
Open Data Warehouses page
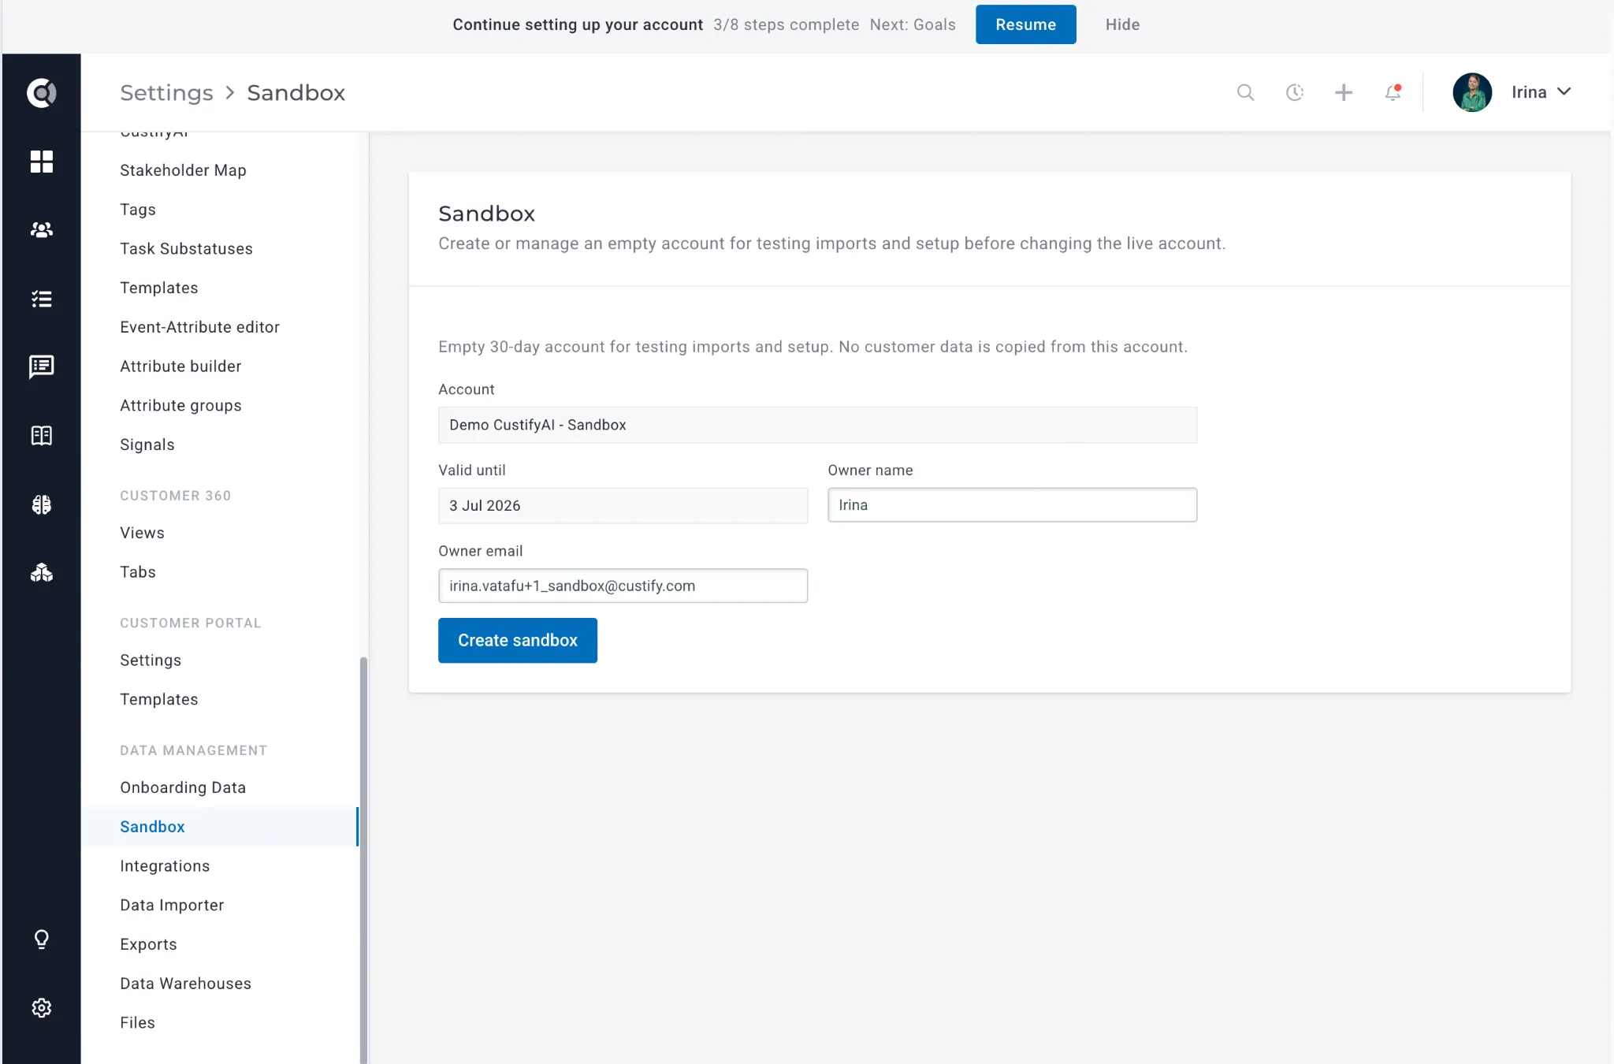(185, 984)
